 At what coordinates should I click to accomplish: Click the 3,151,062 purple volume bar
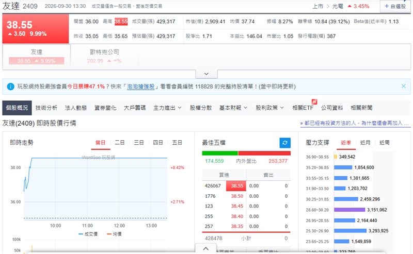coord(350,210)
